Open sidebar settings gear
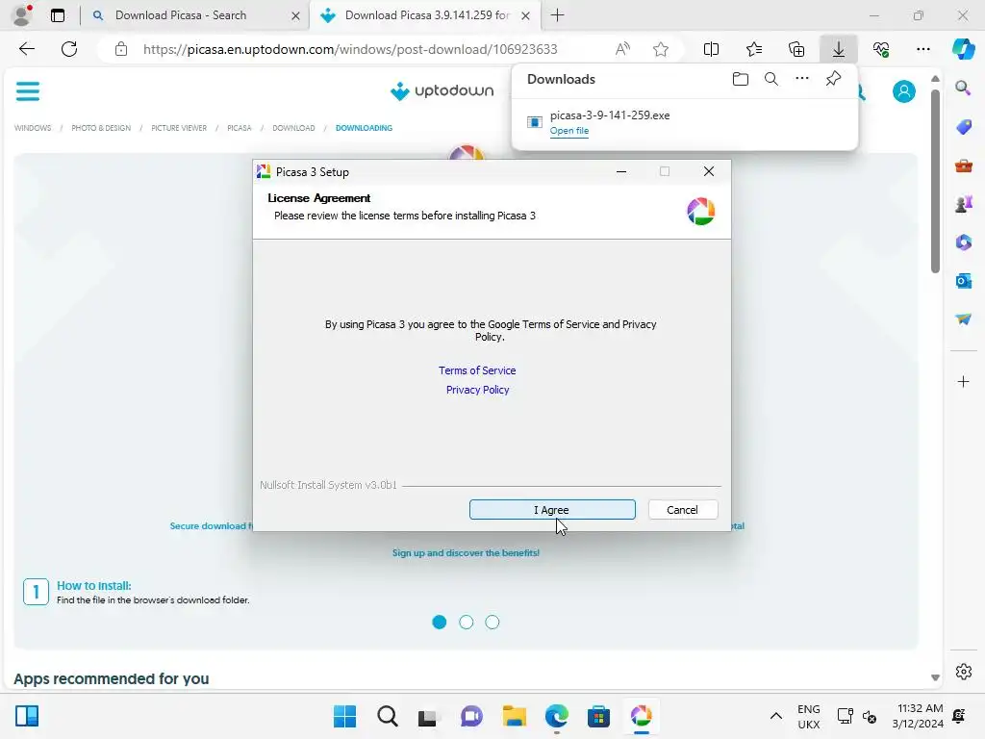This screenshot has height=739, width=985. pyautogui.click(x=963, y=672)
